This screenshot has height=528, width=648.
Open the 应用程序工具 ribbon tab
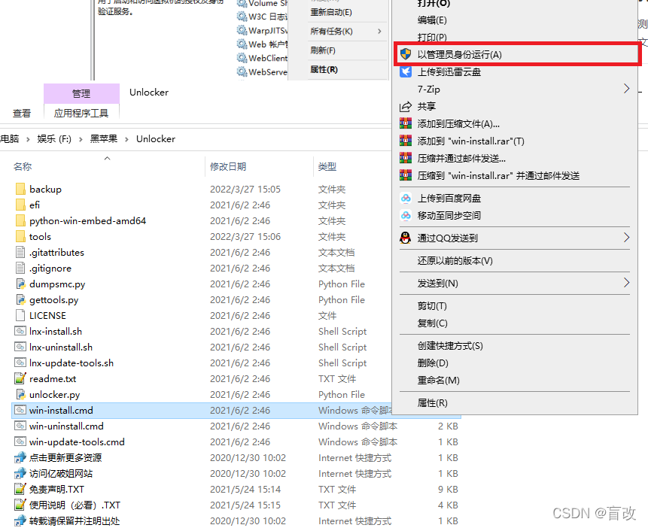click(x=81, y=114)
